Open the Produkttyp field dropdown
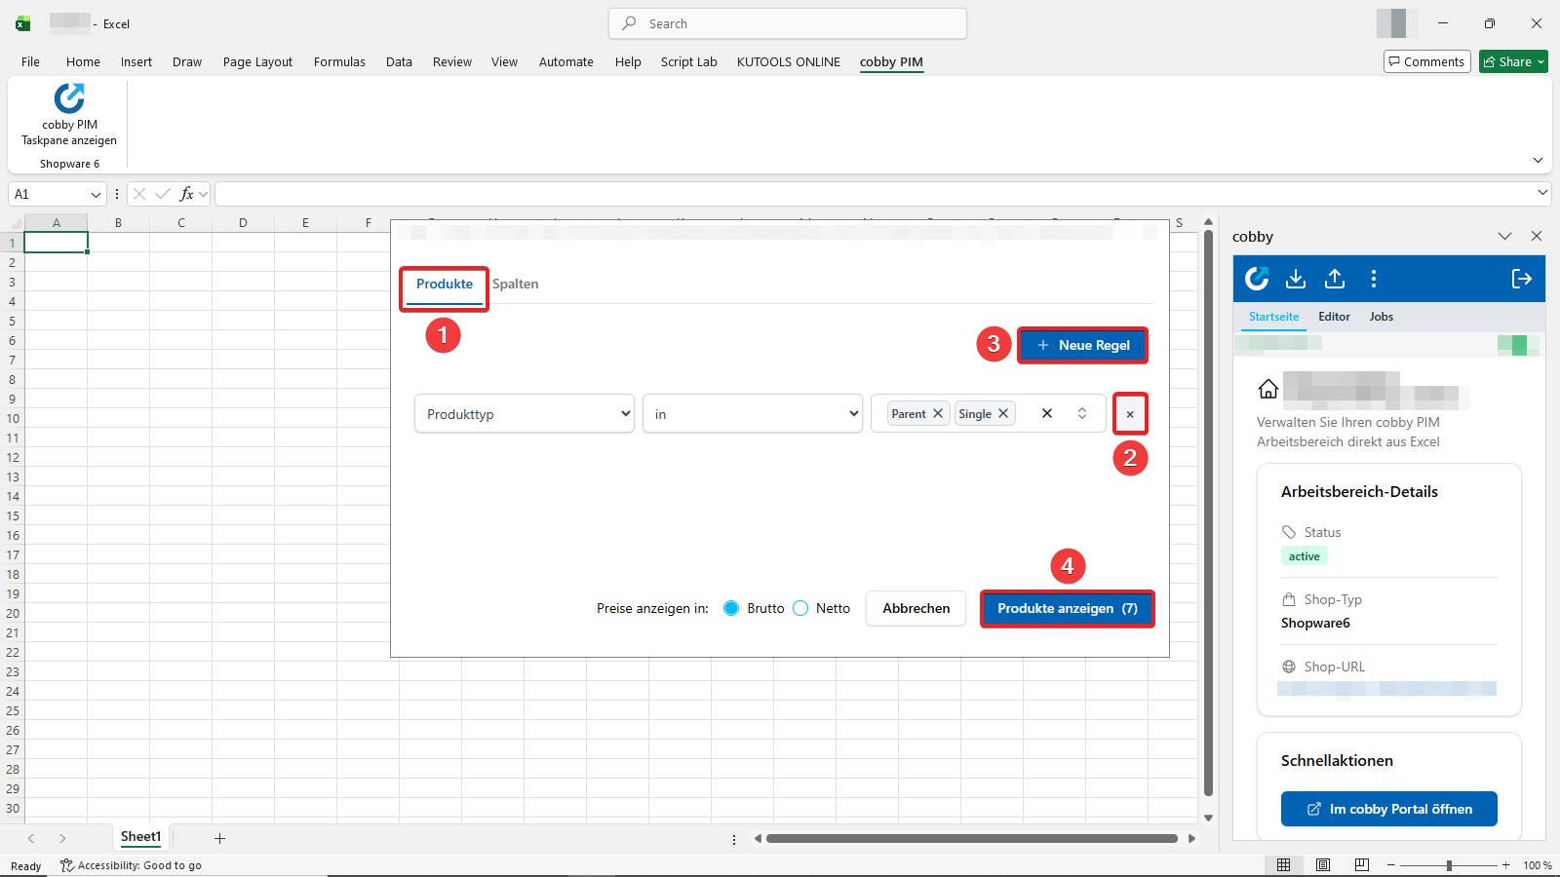Viewport: 1560px width, 877px height. [525, 414]
